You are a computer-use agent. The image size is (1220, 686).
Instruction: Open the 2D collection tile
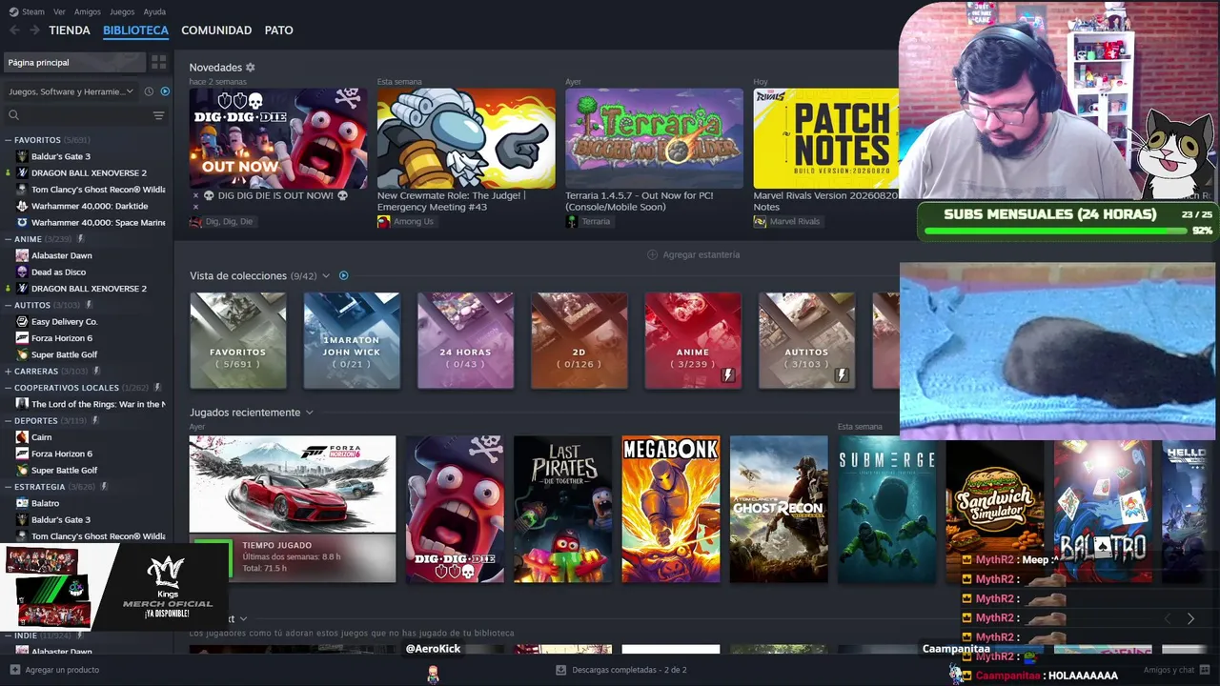click(579, 340)
